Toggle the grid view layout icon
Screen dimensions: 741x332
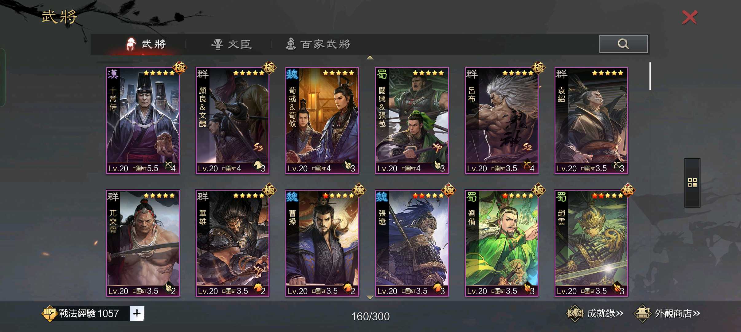click(x=692, y=183)
